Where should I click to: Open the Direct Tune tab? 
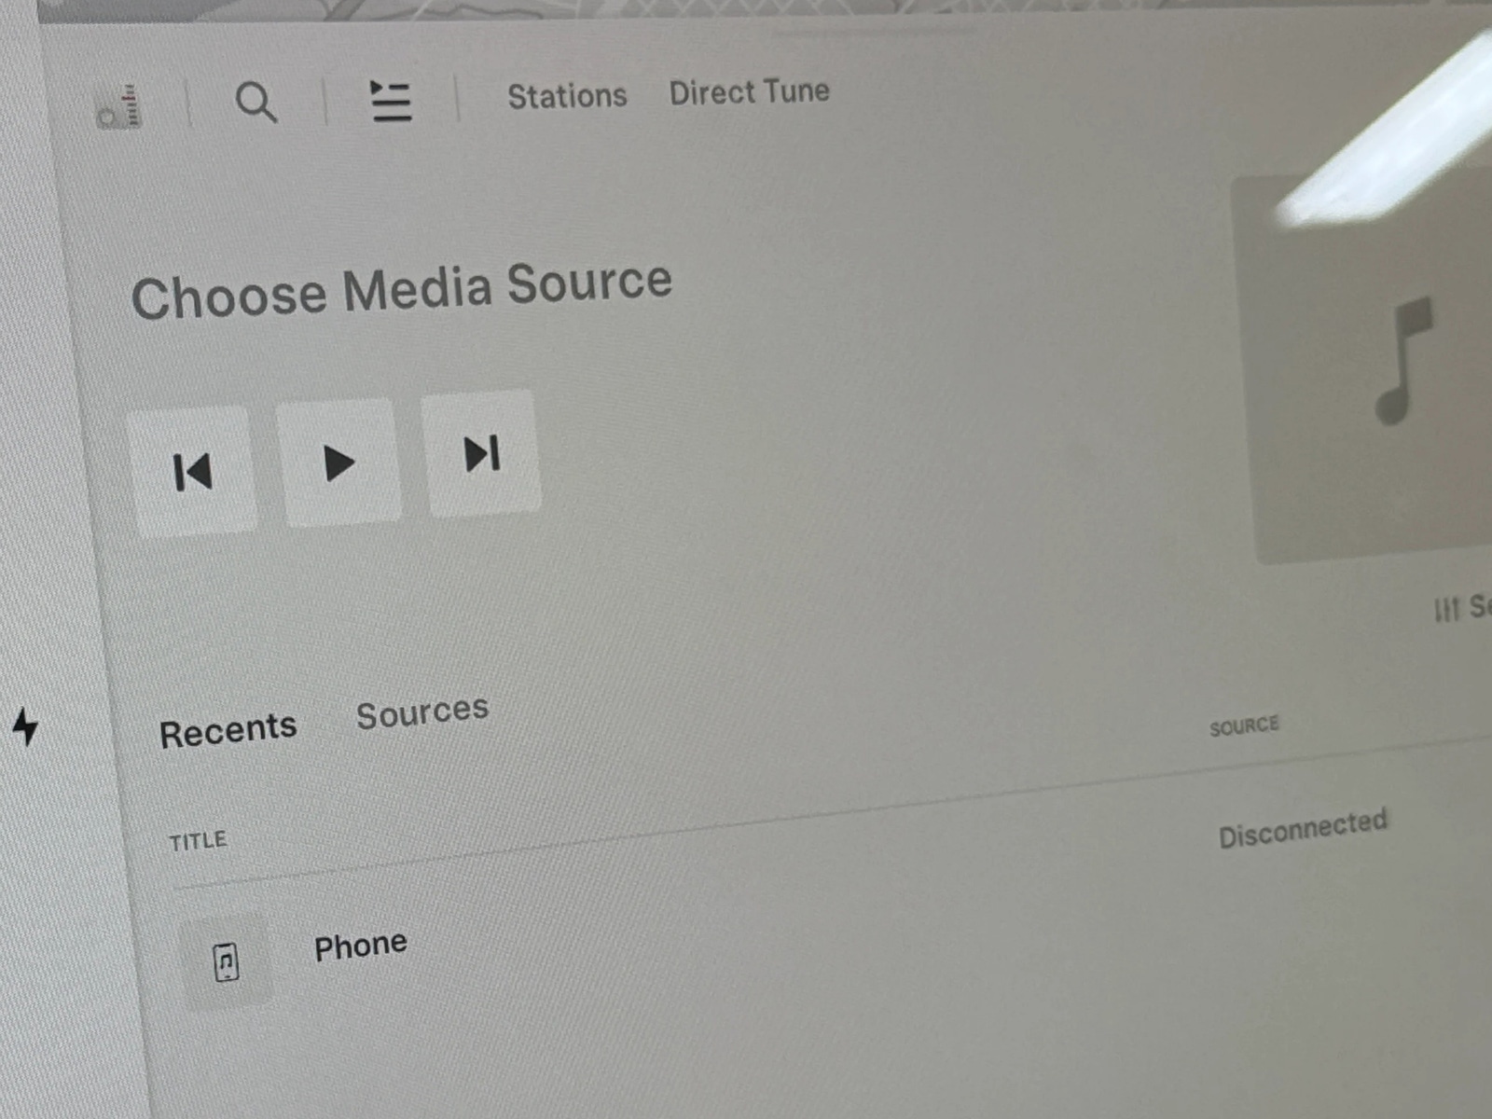pos(749,92)
